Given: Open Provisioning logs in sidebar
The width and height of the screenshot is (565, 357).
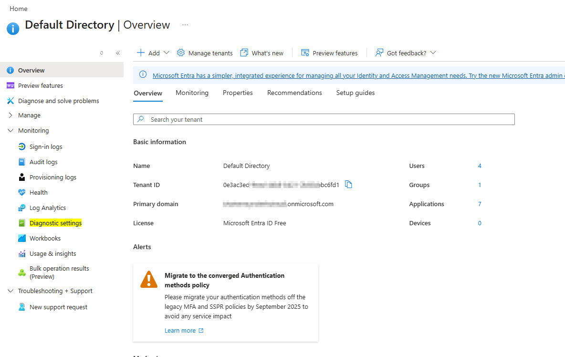Looking at the screenshot, I should coord(53,177).
